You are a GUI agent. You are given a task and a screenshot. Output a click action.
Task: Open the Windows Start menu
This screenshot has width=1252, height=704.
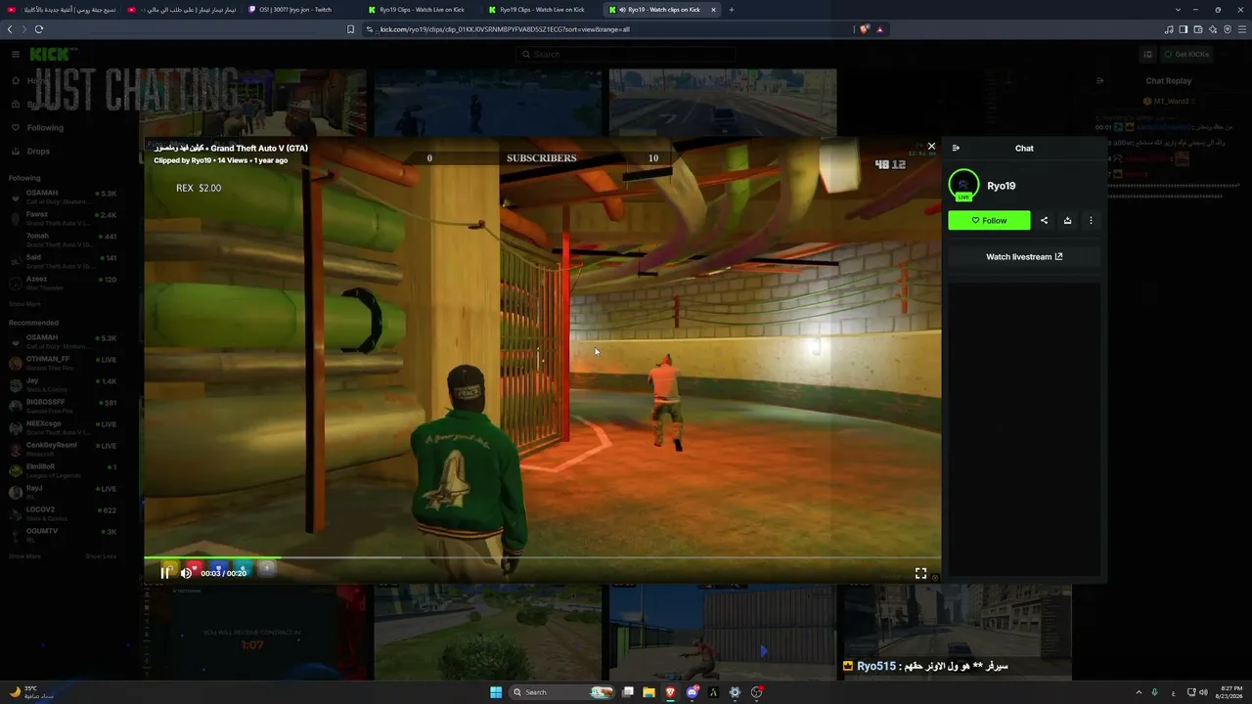[496, 692]
